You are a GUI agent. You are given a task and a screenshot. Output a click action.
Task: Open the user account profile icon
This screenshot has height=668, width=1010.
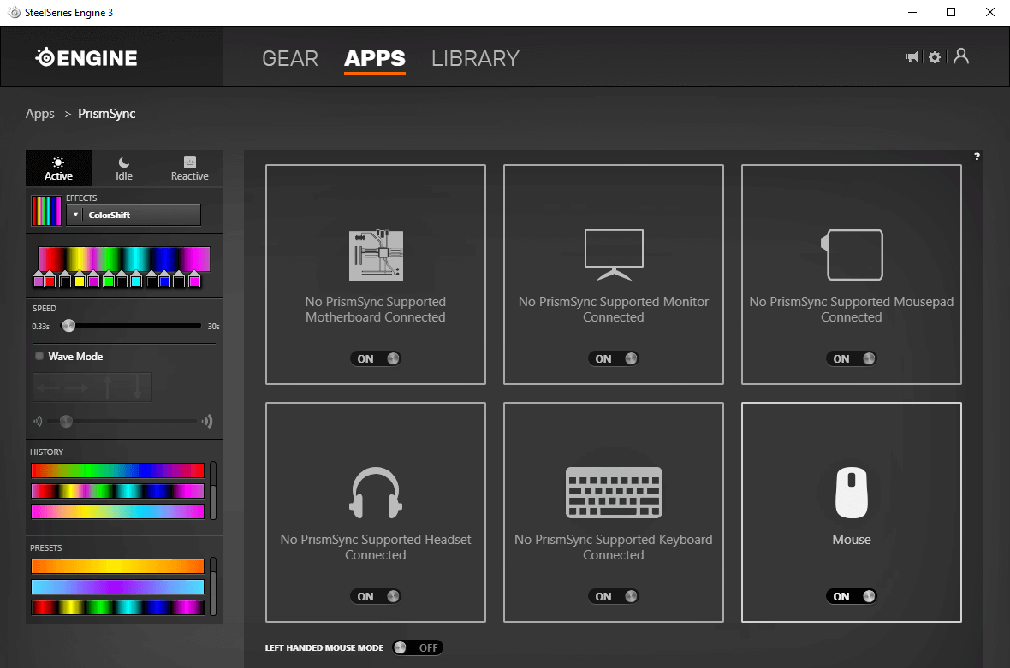click(961, 56)
